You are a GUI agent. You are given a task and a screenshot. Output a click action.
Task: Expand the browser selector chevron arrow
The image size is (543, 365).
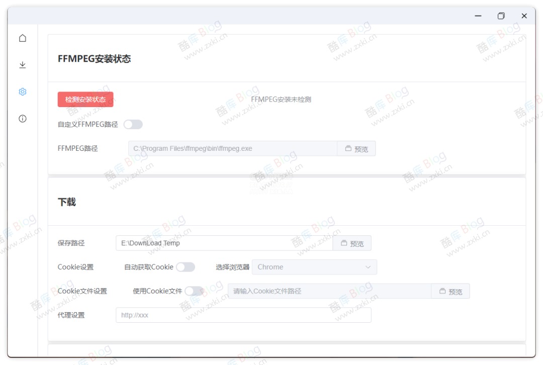tap(369, 267)
